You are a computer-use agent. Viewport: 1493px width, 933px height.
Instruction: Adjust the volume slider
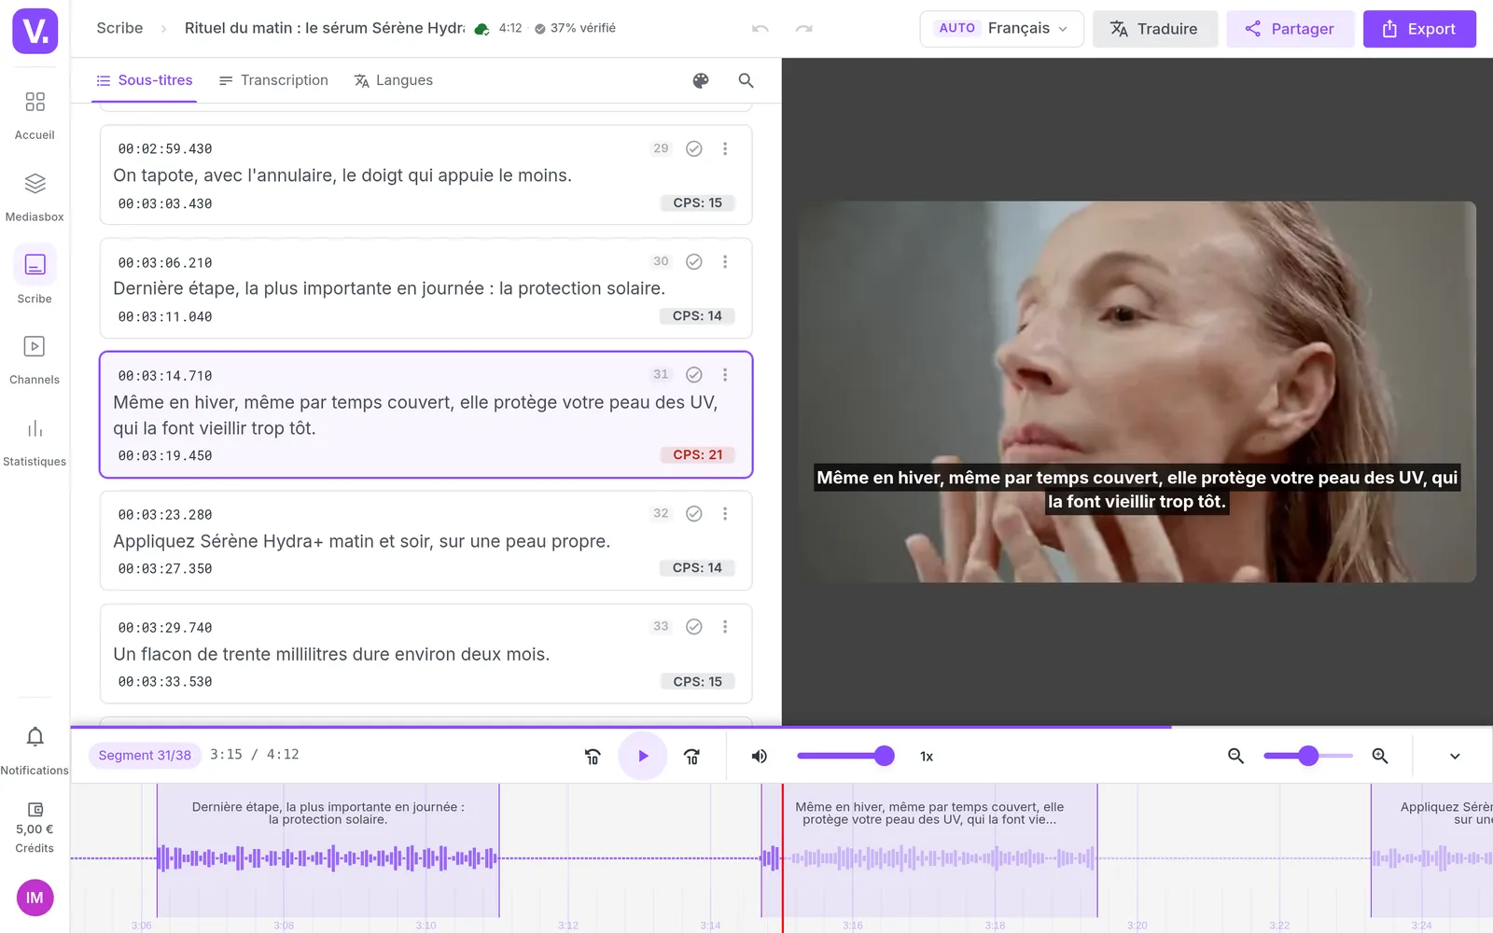coord(844,757)
